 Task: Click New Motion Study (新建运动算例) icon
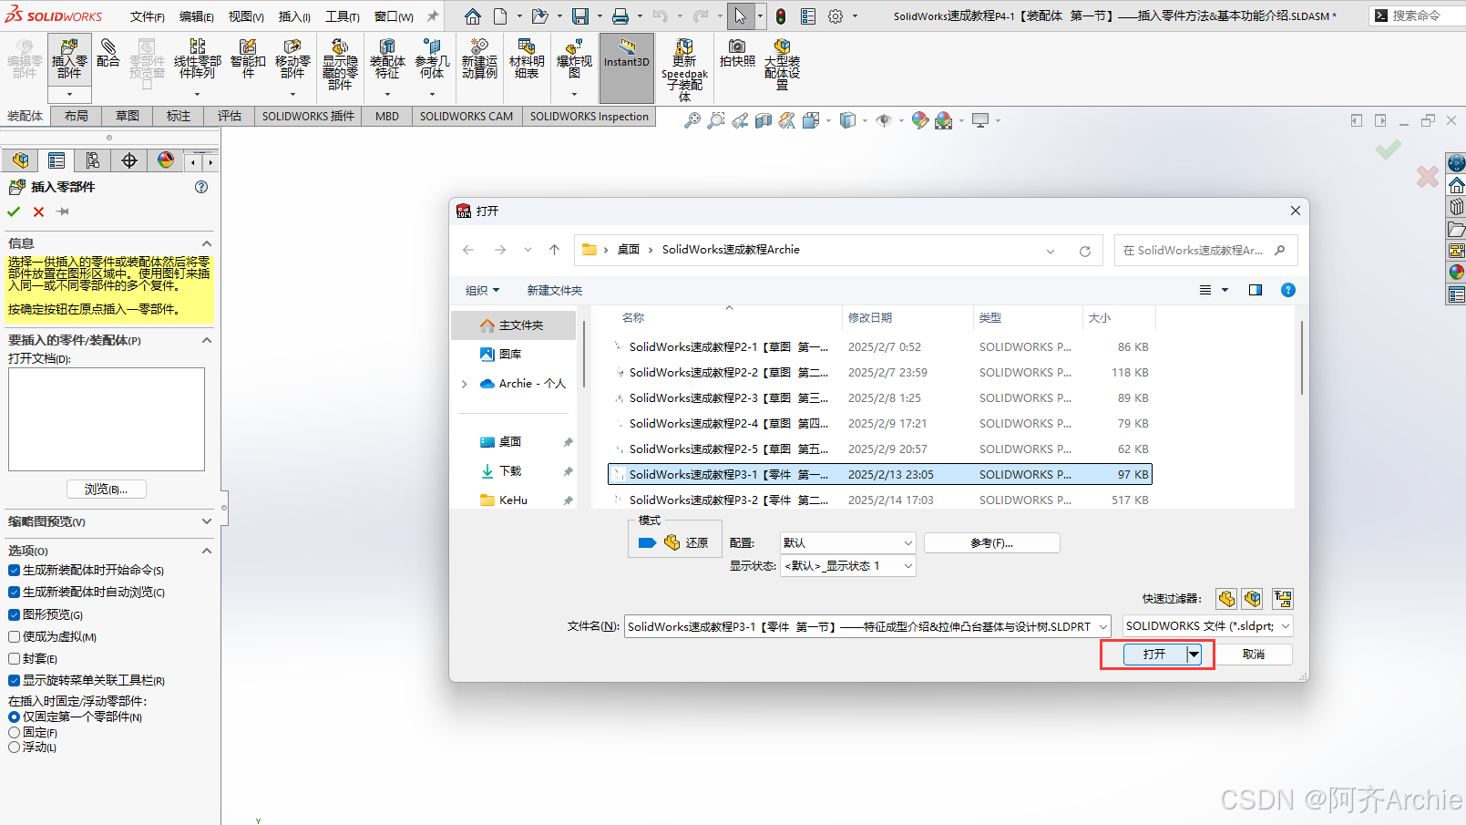[479, 59]
